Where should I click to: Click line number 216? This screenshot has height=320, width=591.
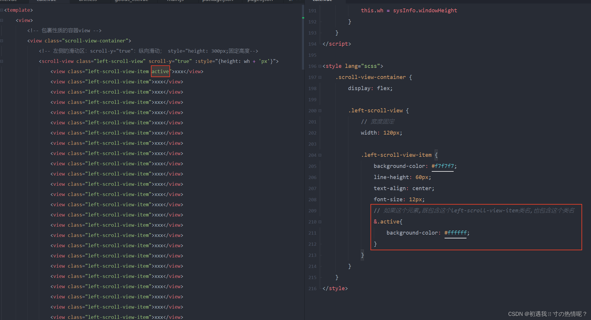pos(312,289)
